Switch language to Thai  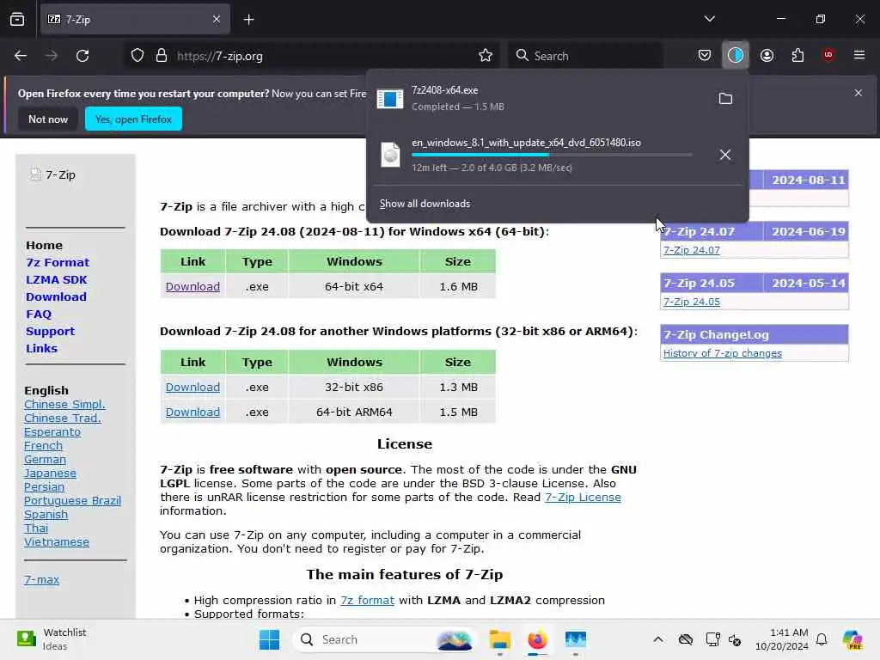[36, 529]
